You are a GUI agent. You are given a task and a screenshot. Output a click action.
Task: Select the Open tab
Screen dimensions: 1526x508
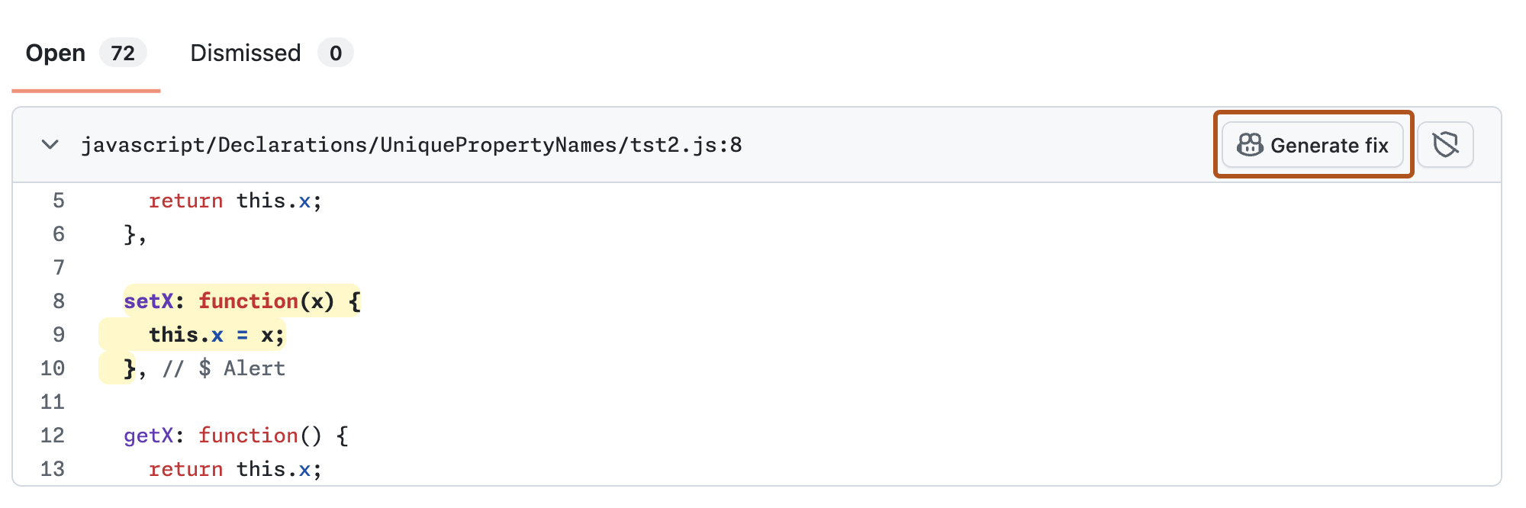55,53
